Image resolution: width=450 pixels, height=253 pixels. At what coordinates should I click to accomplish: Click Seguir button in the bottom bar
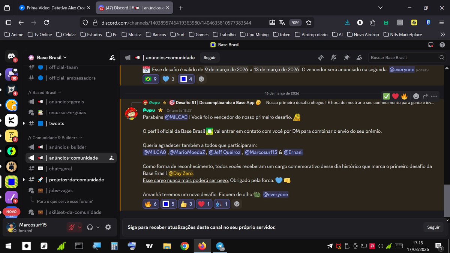click(433, 227)
